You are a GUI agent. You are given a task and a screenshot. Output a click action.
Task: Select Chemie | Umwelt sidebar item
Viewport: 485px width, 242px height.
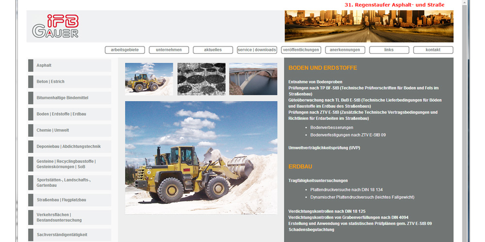[69, 130]
